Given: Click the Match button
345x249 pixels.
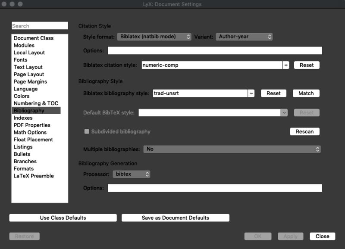Looking at the screenshot, I should point(306,93).
